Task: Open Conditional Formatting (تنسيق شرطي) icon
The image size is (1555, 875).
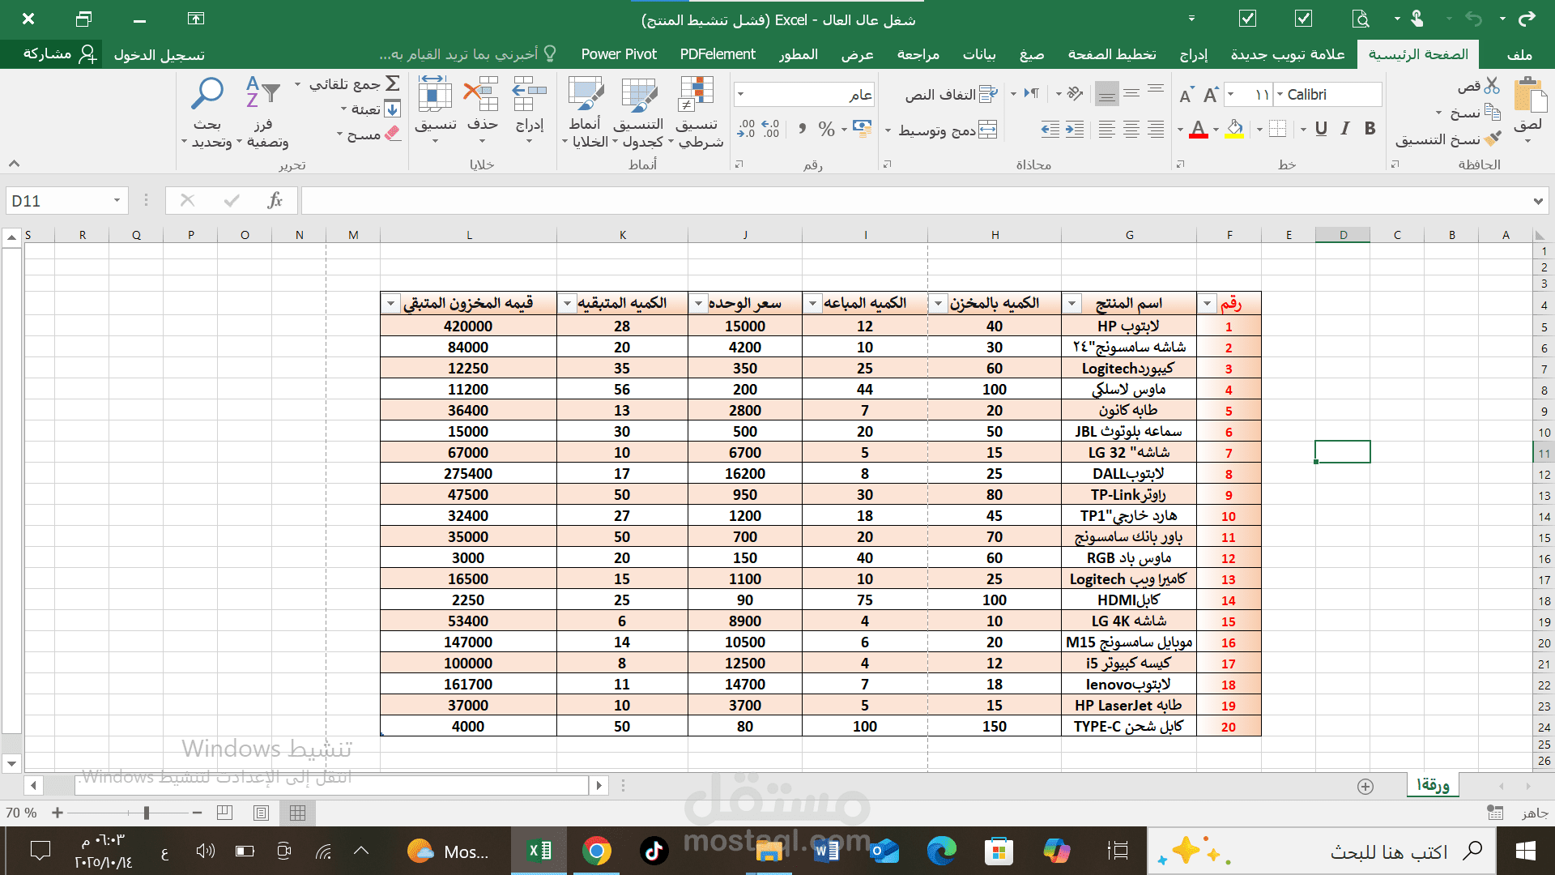Action: click(x=696, y=94)
